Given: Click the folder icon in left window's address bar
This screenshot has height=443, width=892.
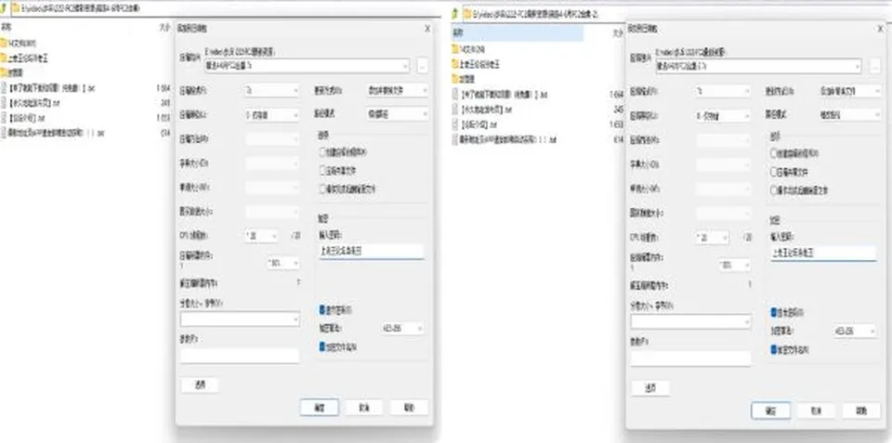Looking at the screenshot, I should click(16, 9).
